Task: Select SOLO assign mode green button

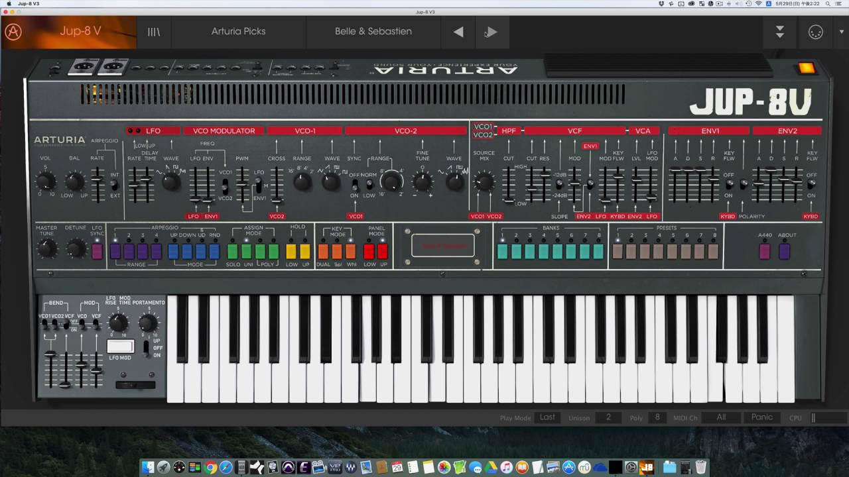Action: coord(233,251)
